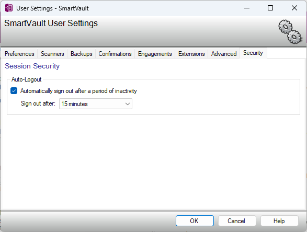Screen dimensions: 307x232
Task: Click the SmartVault app icon in title bar
Action: coord(9,8)
